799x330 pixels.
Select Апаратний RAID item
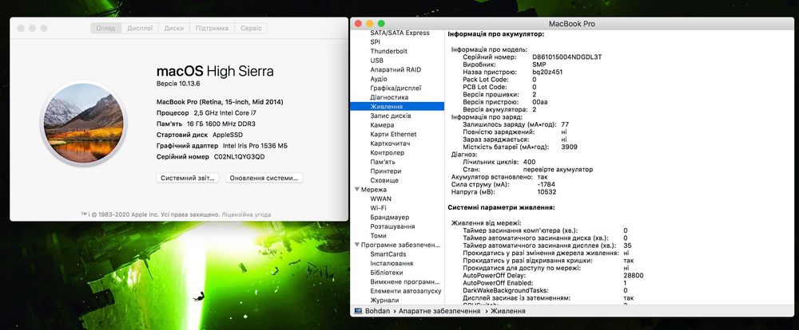[x=396, y=69]
